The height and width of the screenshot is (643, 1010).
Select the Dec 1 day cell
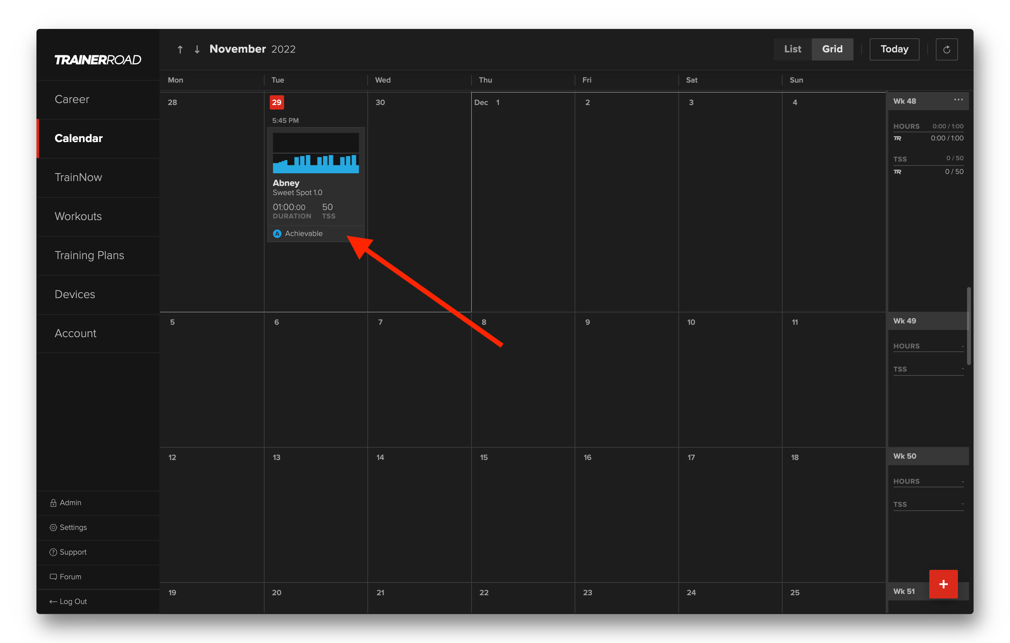[523, 202]
